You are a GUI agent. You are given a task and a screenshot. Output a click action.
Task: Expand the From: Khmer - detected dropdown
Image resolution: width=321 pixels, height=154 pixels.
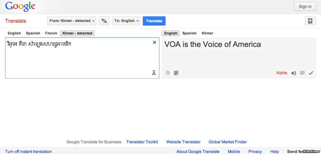pos(72,21)
